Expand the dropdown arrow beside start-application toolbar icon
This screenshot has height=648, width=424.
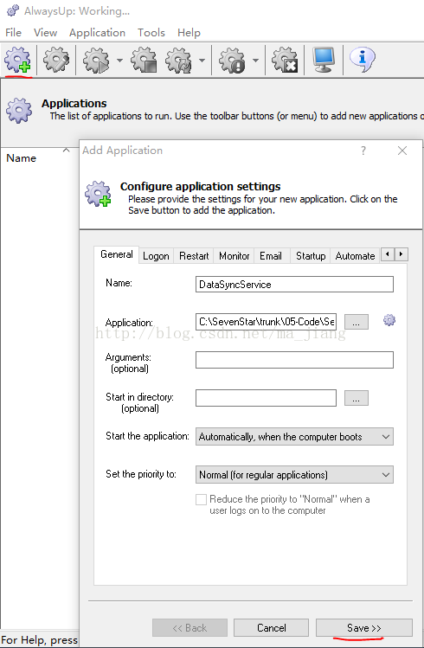click(119, 61)
